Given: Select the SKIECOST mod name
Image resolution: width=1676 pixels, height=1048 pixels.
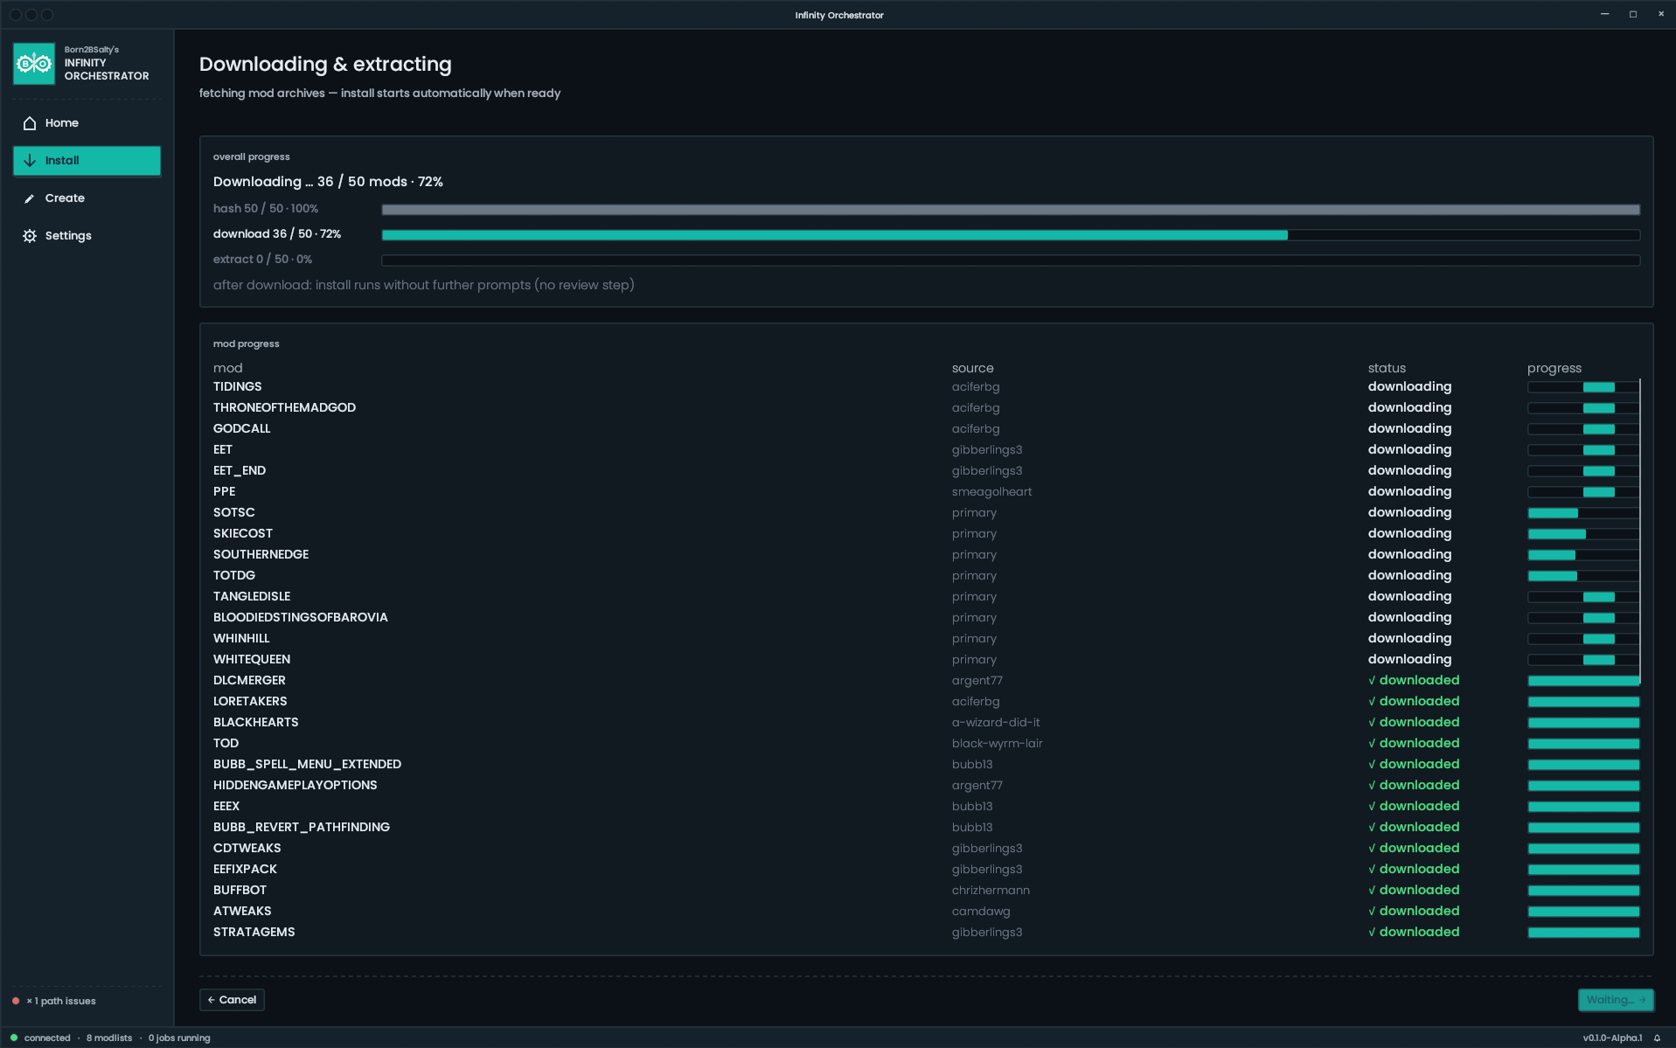Looking at the screenshot, I should (243, 533).
